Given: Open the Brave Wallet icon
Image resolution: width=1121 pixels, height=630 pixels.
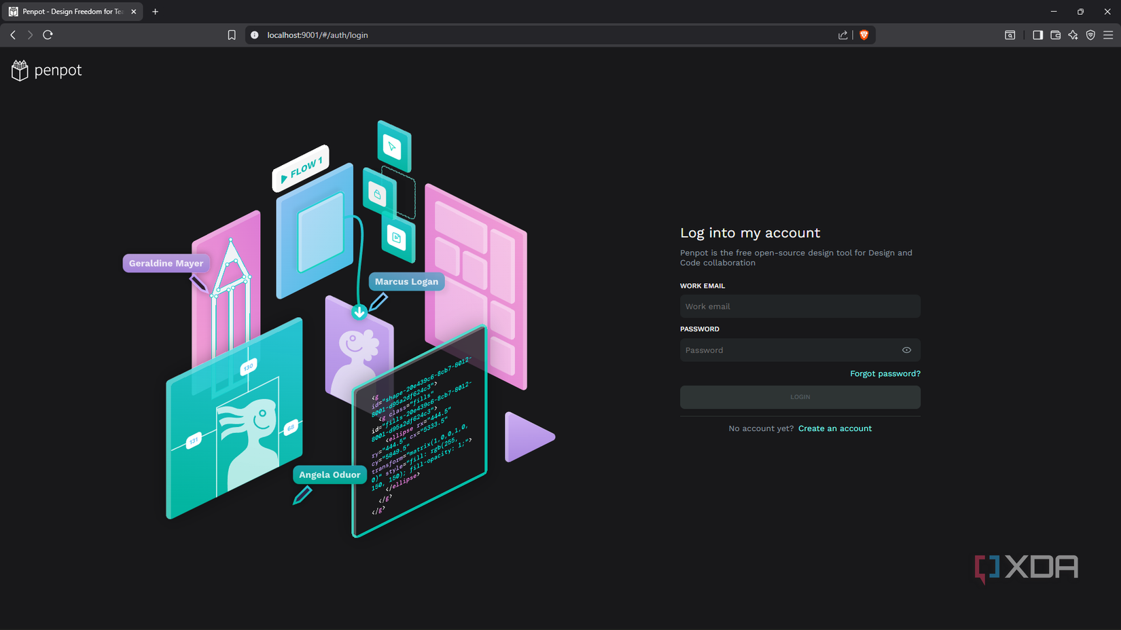Looking at the screenshot, I should coord(1055,35).
